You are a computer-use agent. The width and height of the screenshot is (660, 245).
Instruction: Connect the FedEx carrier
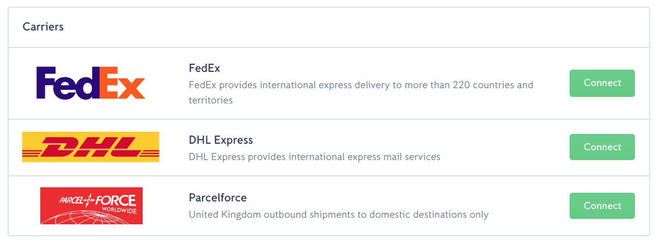(602, 83)
